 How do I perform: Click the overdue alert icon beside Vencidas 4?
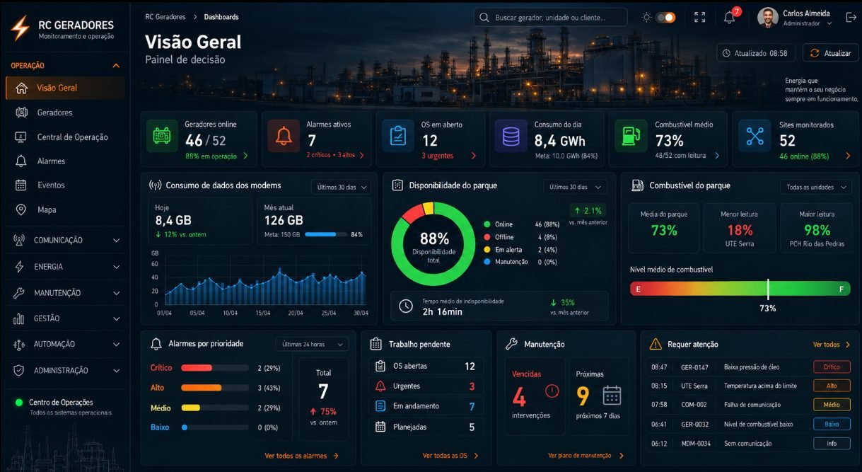(552, 391)
